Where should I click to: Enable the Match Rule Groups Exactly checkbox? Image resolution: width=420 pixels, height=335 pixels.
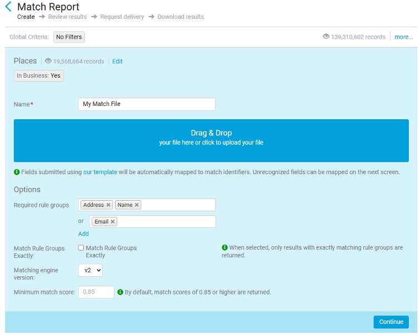[x=81, y=248]
